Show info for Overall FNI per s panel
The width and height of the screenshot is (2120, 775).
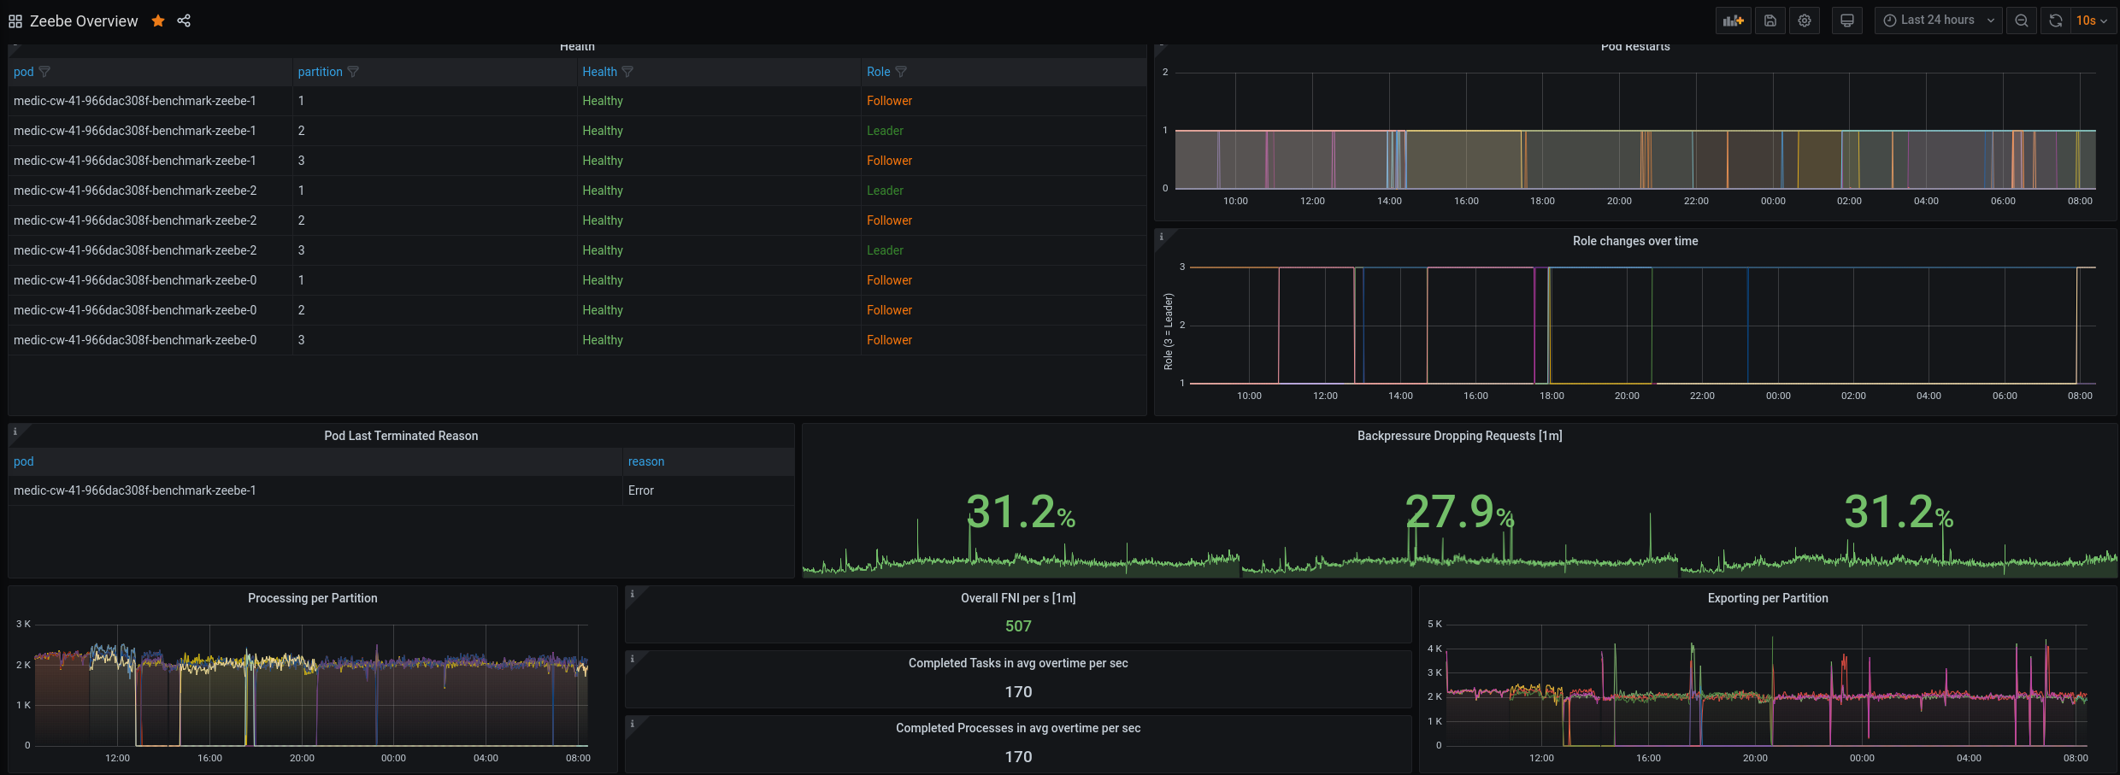pyautogui.click(x=632, y=593)
